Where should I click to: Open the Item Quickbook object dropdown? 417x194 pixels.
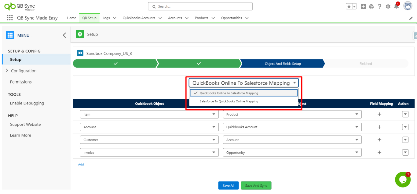pos(149,115)
